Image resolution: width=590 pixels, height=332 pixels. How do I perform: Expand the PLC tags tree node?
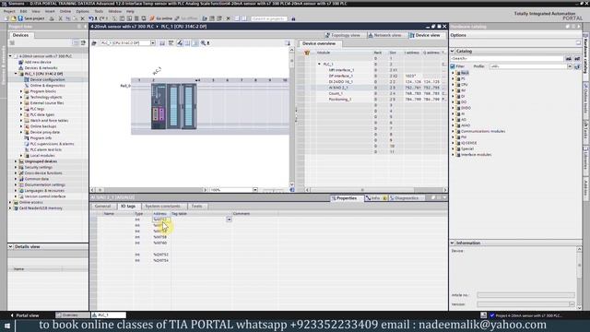pyautogui.click(x=21, y=109)
